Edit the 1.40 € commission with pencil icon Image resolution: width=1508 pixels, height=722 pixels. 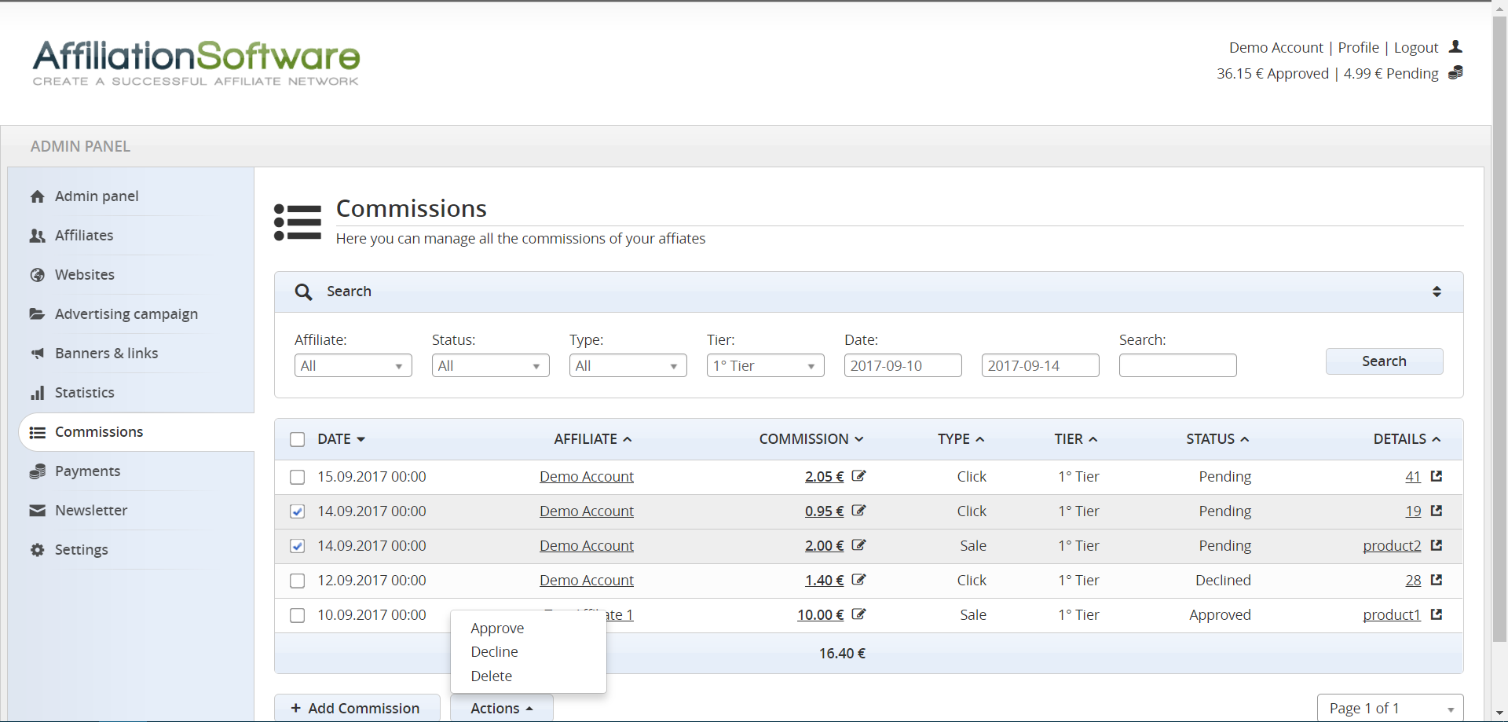[858, 580]
